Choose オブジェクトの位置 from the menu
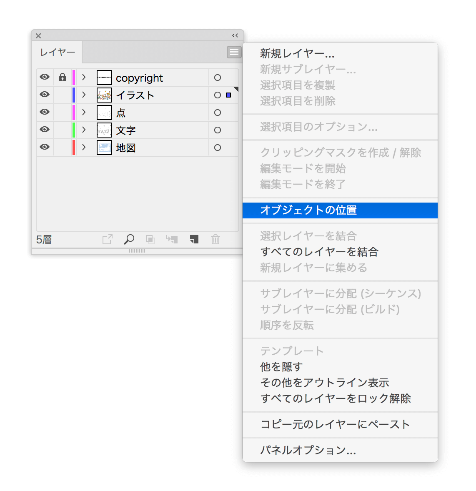The height and width of the screenshot is (491, 476). tap(340, 210)
